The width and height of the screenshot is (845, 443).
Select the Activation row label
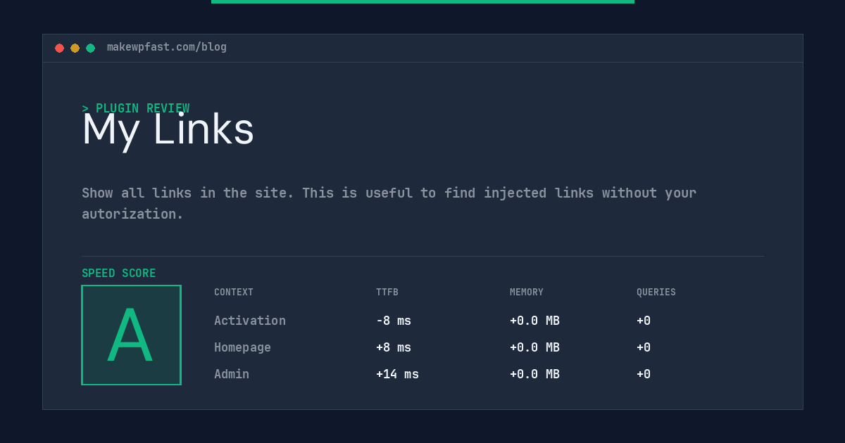click(x=250, y=321)
